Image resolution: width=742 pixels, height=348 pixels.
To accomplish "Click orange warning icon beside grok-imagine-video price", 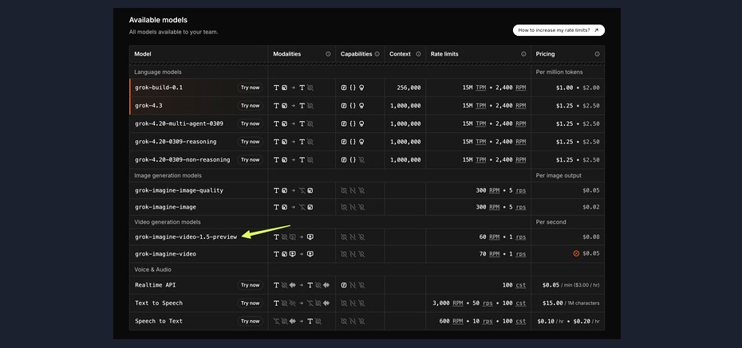I will click(x=576, y=253).
